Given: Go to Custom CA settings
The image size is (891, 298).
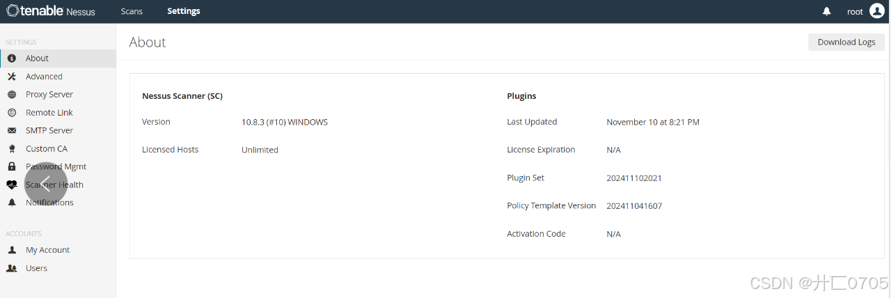Looking at the screenshot, I should click(x=58, y=149).
